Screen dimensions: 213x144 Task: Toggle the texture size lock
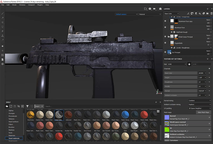189,64
